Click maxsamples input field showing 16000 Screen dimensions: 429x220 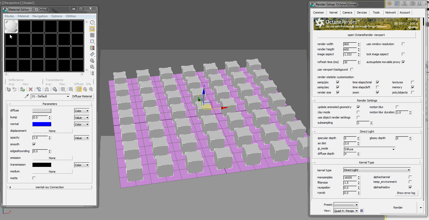[x=350, y=178]
